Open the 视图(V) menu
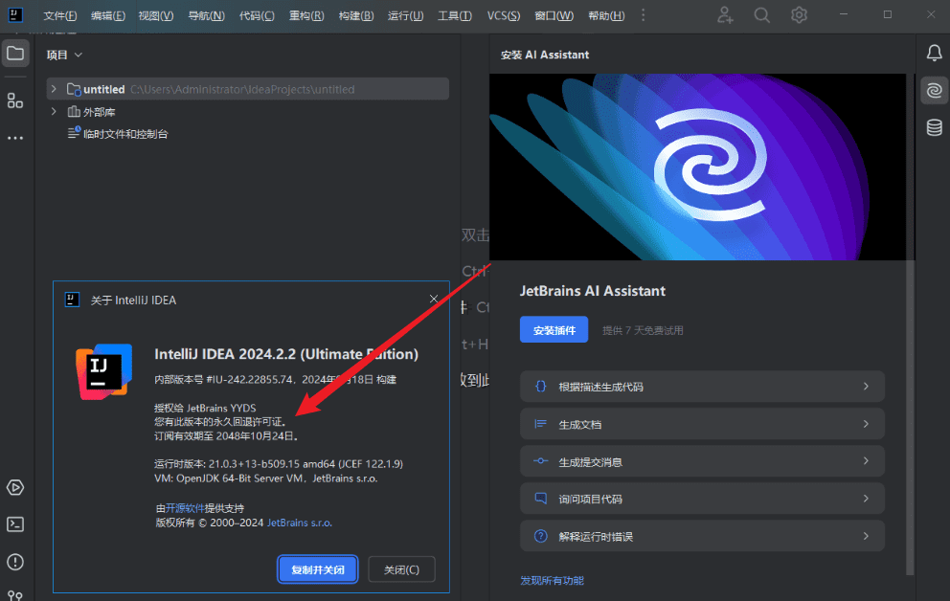950x601 pixels. tap(156, 15)
